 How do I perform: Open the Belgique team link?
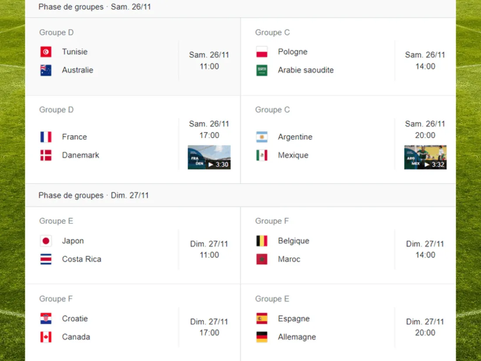293,241
